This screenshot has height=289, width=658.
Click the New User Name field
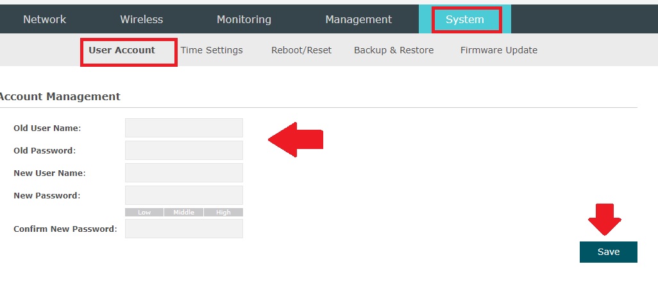[184, 173]
